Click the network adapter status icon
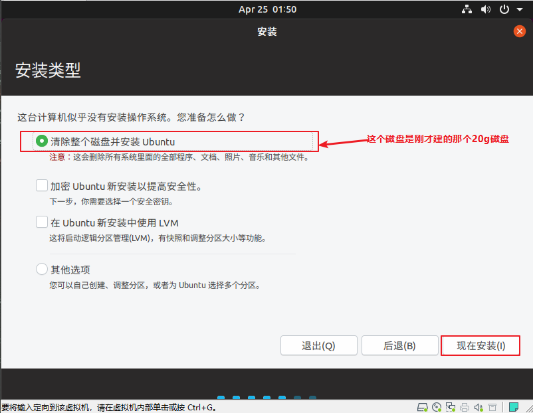 (451, 407)
